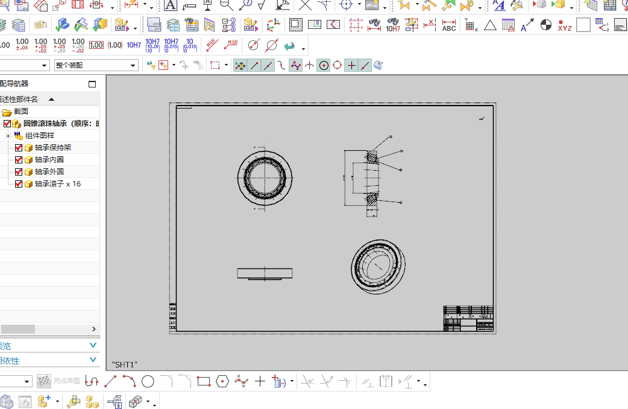Sort by the 描述性部件名 column header
Screen dimensions: 628x409
click(x=49, y=99)
